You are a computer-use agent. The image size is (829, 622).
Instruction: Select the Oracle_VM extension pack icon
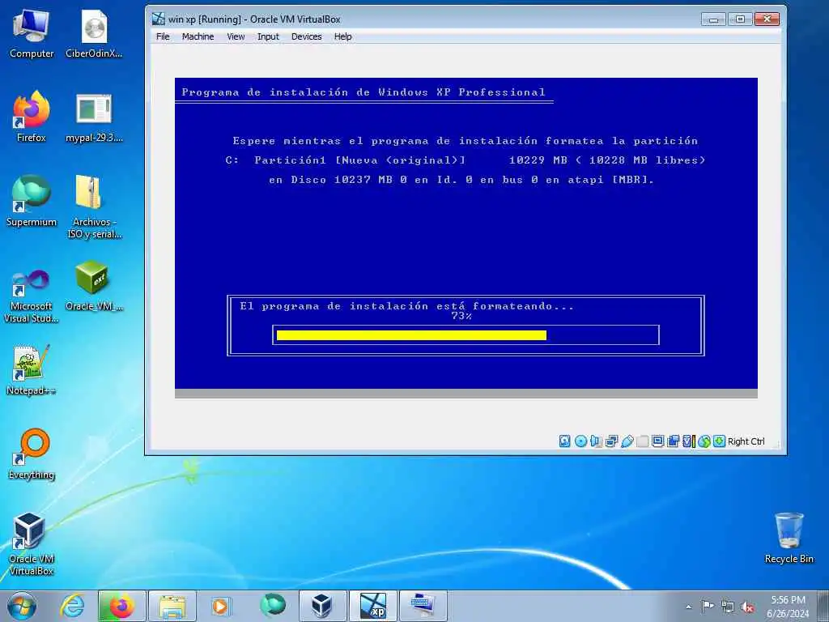pyautogui.click(x=94, y=286)
